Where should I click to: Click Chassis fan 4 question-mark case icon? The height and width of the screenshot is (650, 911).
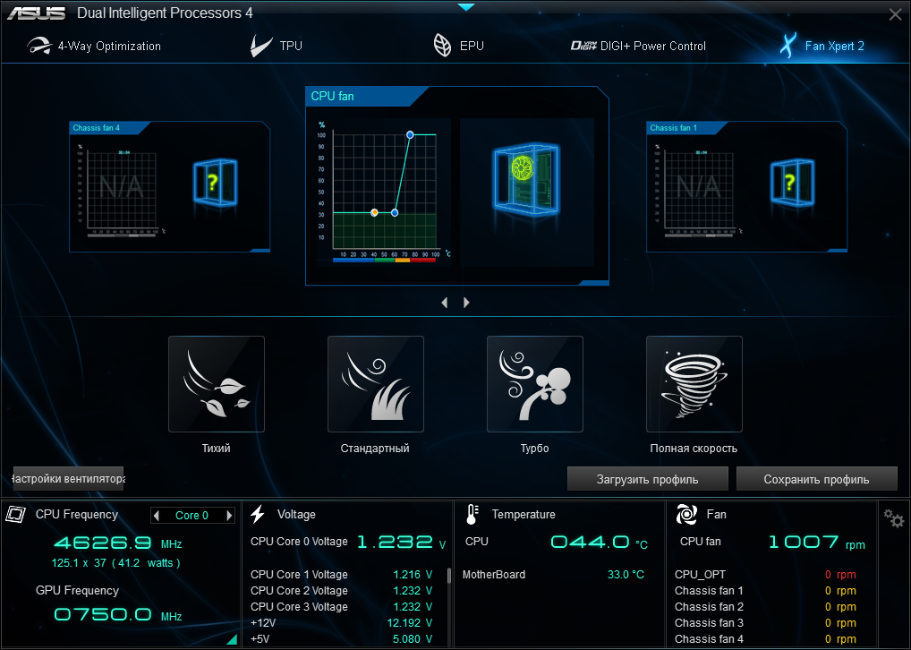coord(215,183)
